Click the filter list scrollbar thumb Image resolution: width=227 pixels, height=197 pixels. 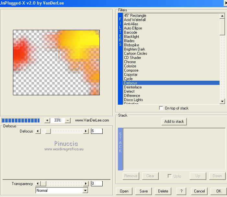[x=222, y=27]
